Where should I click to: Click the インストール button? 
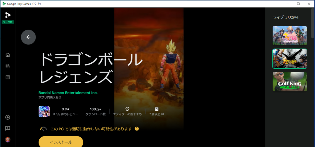point(61,141)
